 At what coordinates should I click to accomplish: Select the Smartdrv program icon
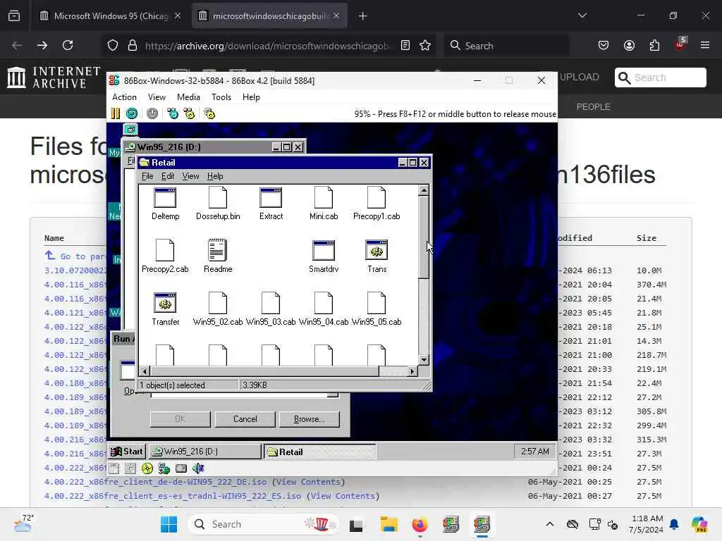tap(324, 256)
